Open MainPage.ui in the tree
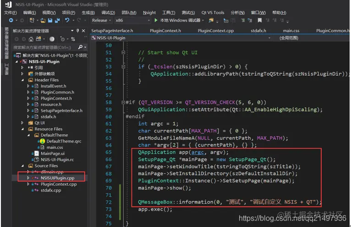 tap(52, 154)
